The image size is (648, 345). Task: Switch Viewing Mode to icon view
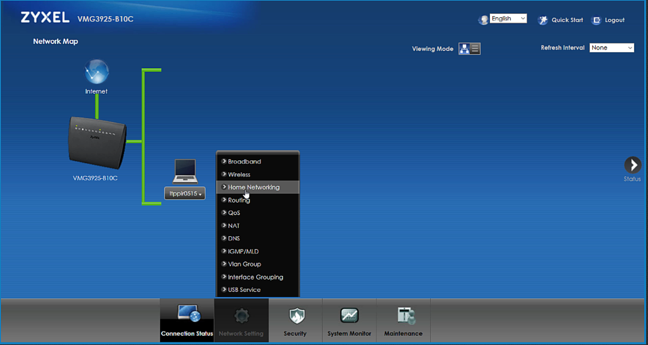pos(464,49)
